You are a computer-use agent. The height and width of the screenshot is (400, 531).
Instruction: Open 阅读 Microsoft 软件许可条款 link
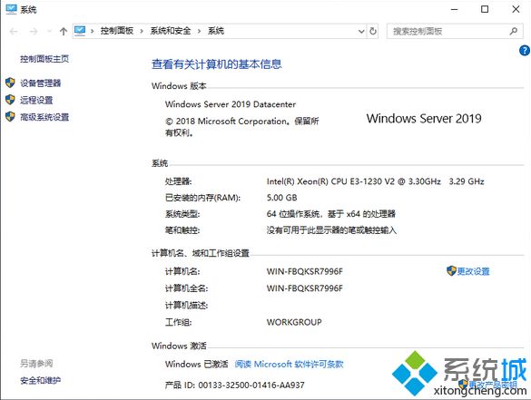click(x=290, y=364)
